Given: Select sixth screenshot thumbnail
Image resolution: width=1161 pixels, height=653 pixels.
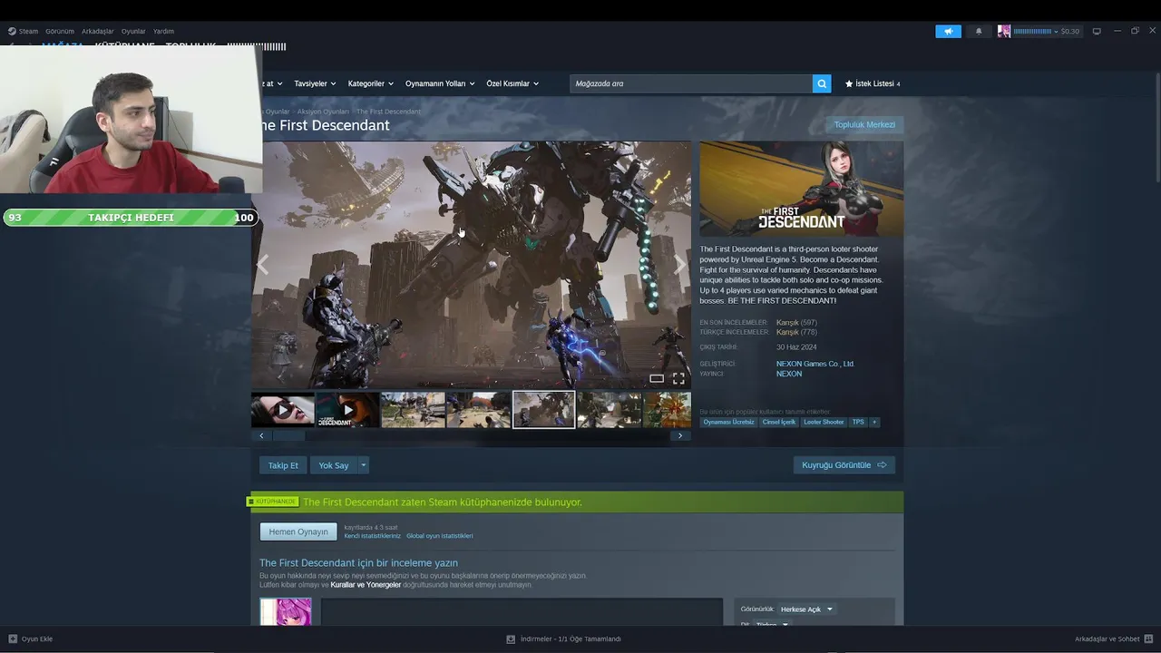Looking at the screenshot, I should 610,410.
